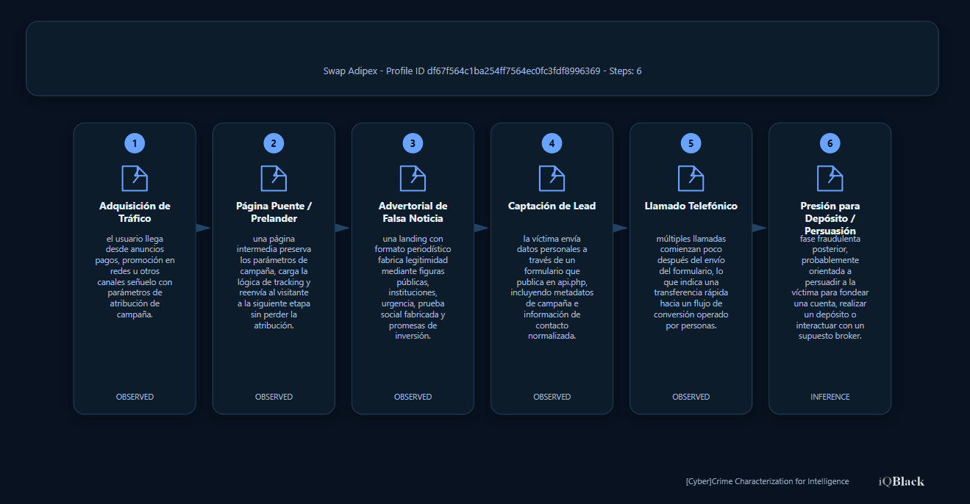The height and width of the screenshot is (504, 970).
Task: Click the document icon in Página Puente card
Action: coord(274,178)
